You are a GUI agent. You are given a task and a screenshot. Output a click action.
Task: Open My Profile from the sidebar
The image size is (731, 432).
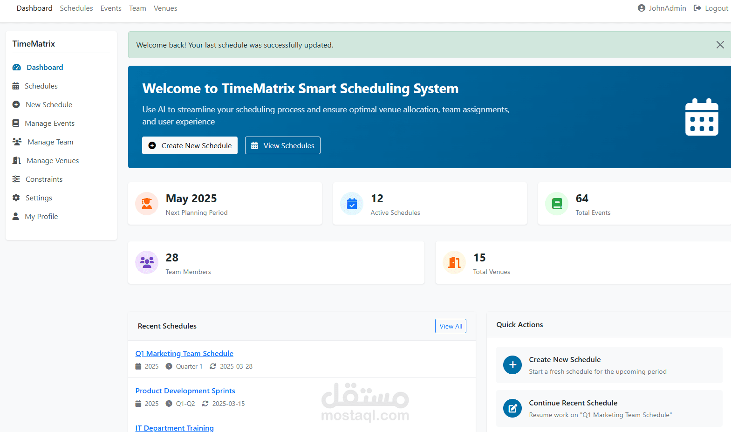point(41,216)
